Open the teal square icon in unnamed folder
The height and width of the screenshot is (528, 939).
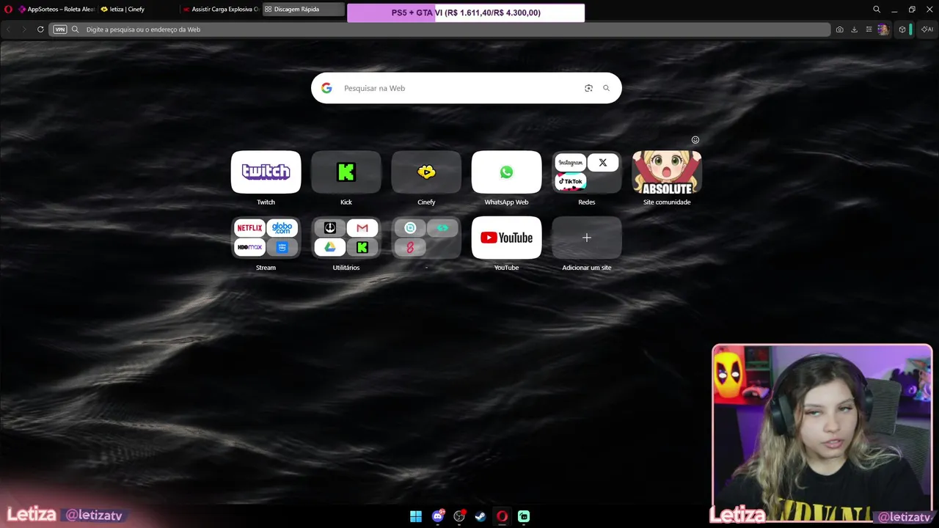click(x=410, y=228)
